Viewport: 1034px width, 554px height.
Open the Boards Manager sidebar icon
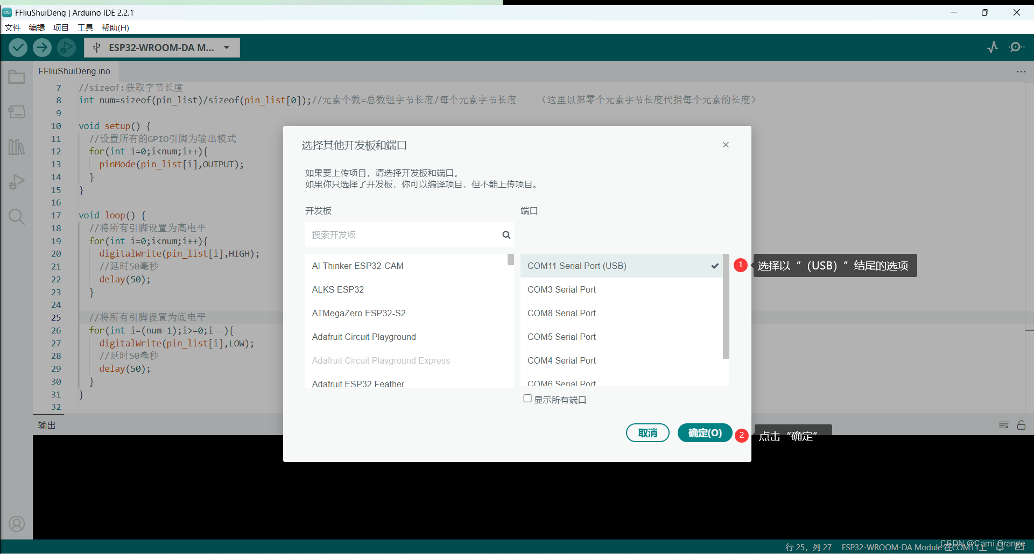17,112
